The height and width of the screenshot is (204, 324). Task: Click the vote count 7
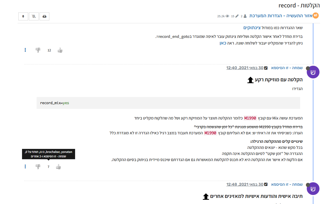coord(48,167)
